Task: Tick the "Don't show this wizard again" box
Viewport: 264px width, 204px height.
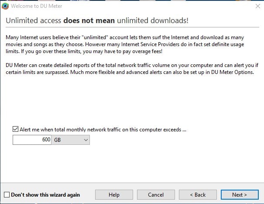Action: tap(7, 194)
